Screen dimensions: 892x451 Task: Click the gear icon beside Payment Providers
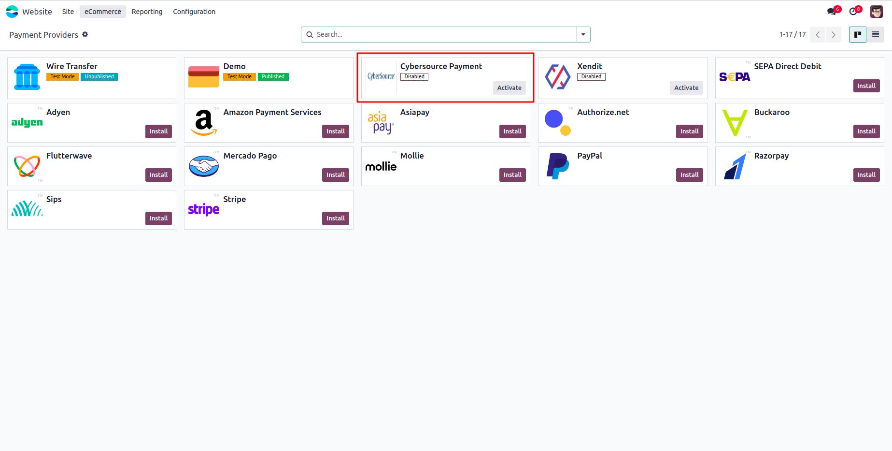click(x=85, y=34)
